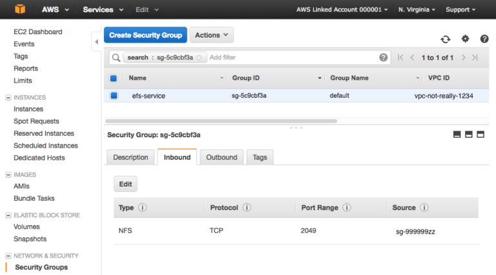Click the search magnifier icon
496x275 pixels.
116,58
